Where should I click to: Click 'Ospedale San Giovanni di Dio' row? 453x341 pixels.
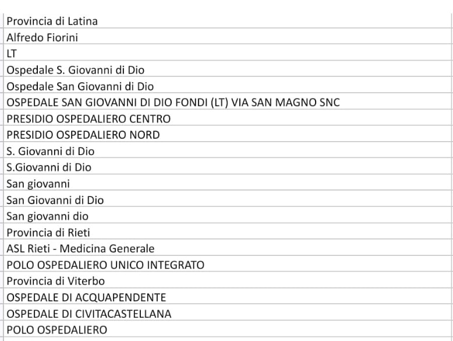coord(228,86)
